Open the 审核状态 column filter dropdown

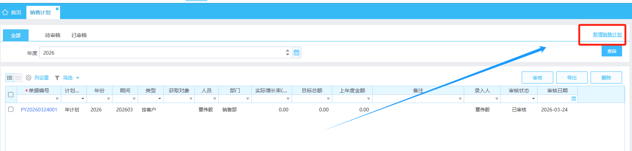533,99
